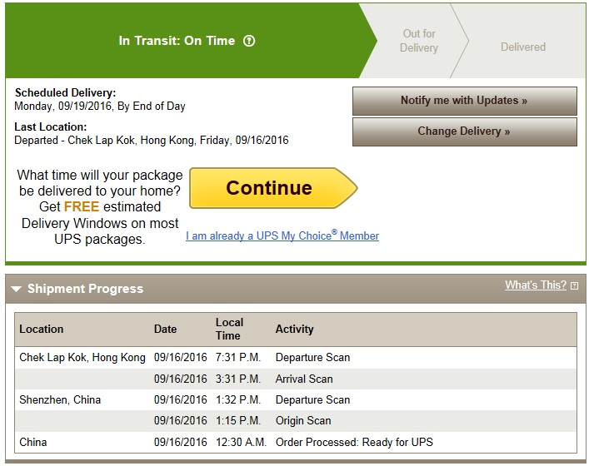Screen dimensions: 589x466
Task: Select the Origin Scan row
Action: pos(296,421)
